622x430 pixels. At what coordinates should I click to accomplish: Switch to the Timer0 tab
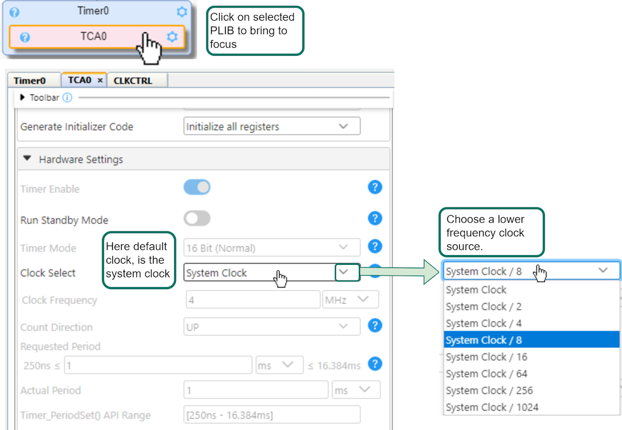click(x=30, y=81)
